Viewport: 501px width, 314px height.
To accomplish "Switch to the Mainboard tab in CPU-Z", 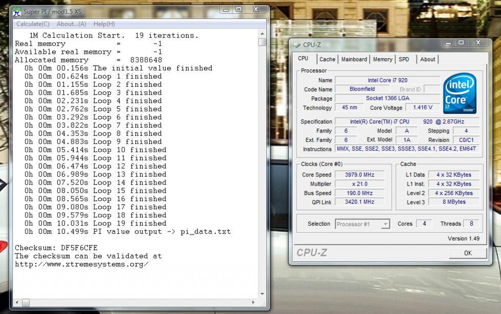I will click(354, 59).
